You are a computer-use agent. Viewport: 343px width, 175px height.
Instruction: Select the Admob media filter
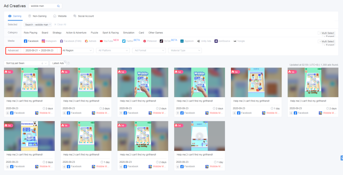click(90, 41)
